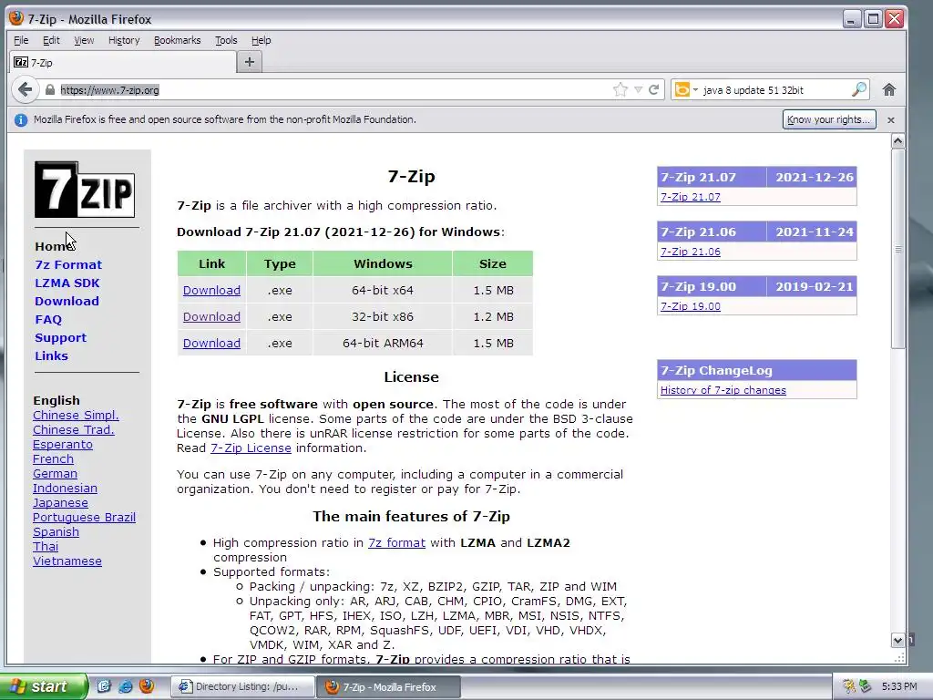Download the 64-bit x64 .exe
This screenshot has width=933, height=700.
point(211,291)
